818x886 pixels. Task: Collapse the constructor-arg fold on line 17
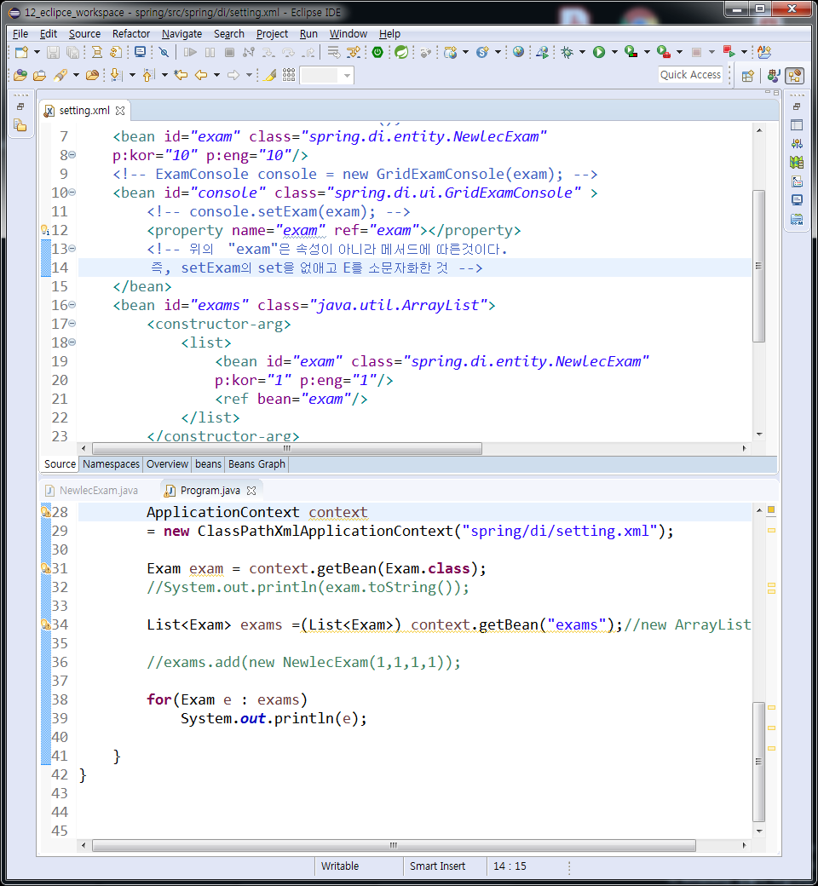[72, 324]
